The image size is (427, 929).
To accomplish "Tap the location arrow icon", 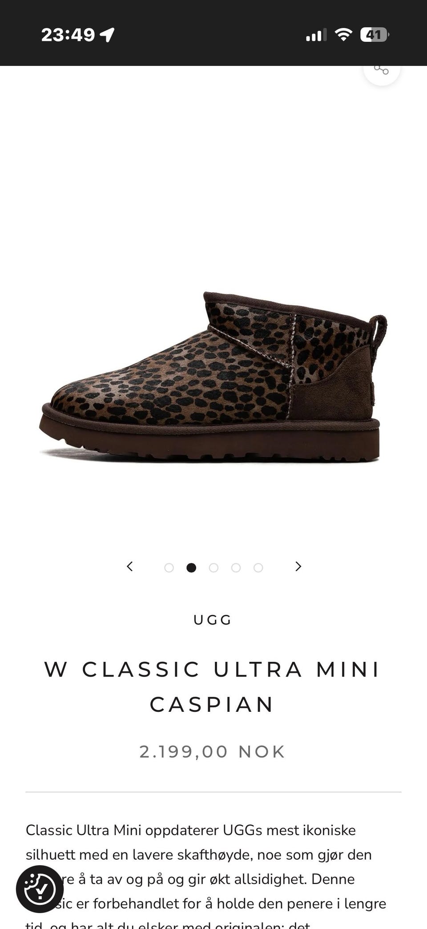I will coord(107,35).
